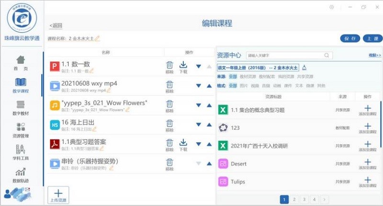383x206 pixels.
Task: Remove the 1.1 数一数 resource
Action: click(169, 68)
